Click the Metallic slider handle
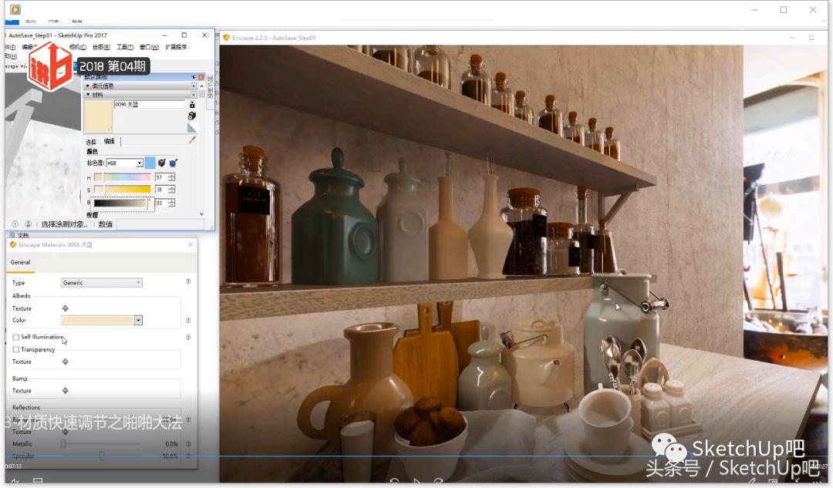Image resolution: width=833 pixels, height=488 pixels. 63,444
